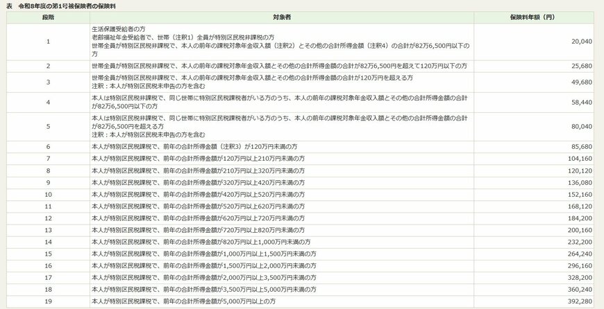Click stage number 14 cell
The image size is (604, 309).
pos(48,242)
